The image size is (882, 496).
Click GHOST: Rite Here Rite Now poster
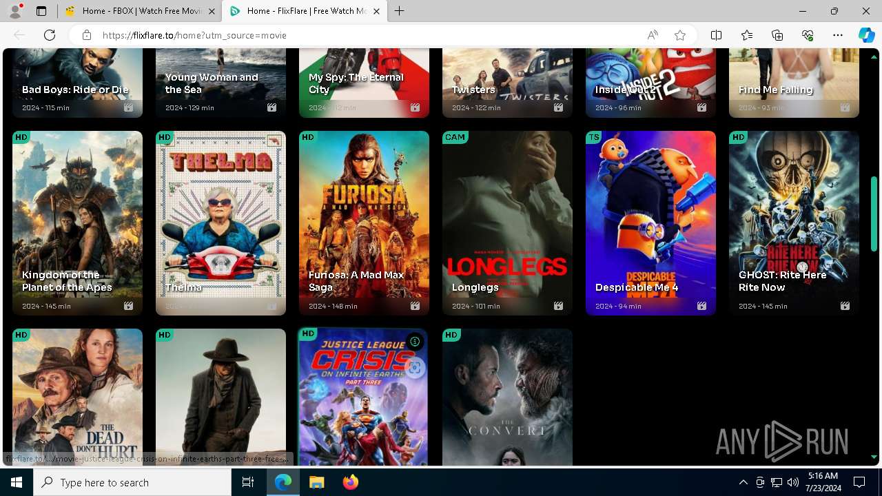794,223
